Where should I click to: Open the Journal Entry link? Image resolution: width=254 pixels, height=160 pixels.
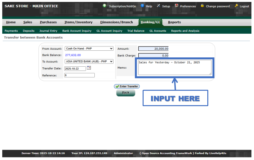coord(48,31)
